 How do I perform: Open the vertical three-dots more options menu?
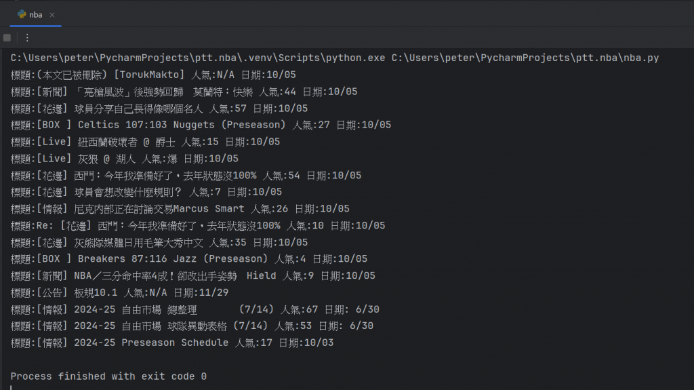(27, 38)
